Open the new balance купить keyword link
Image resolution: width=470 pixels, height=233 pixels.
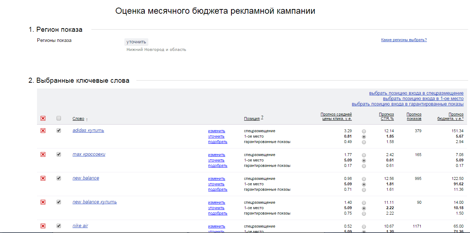pos(95,202)
